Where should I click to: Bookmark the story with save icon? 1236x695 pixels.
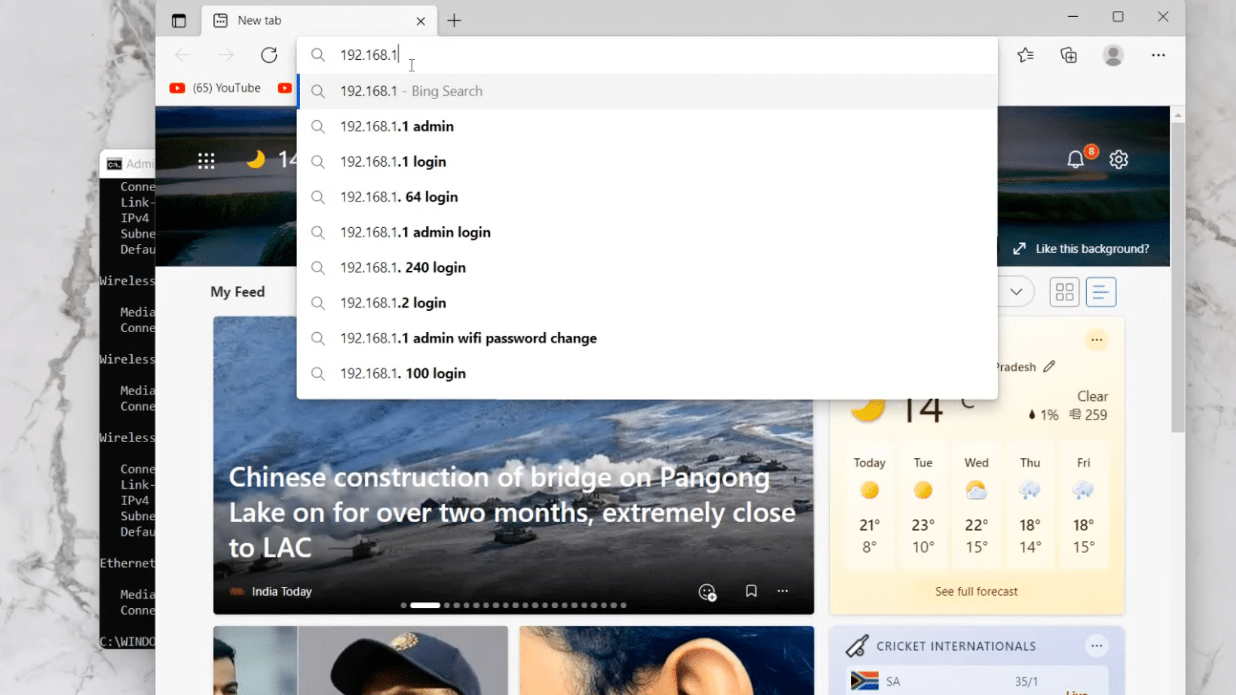coord(751,591)
